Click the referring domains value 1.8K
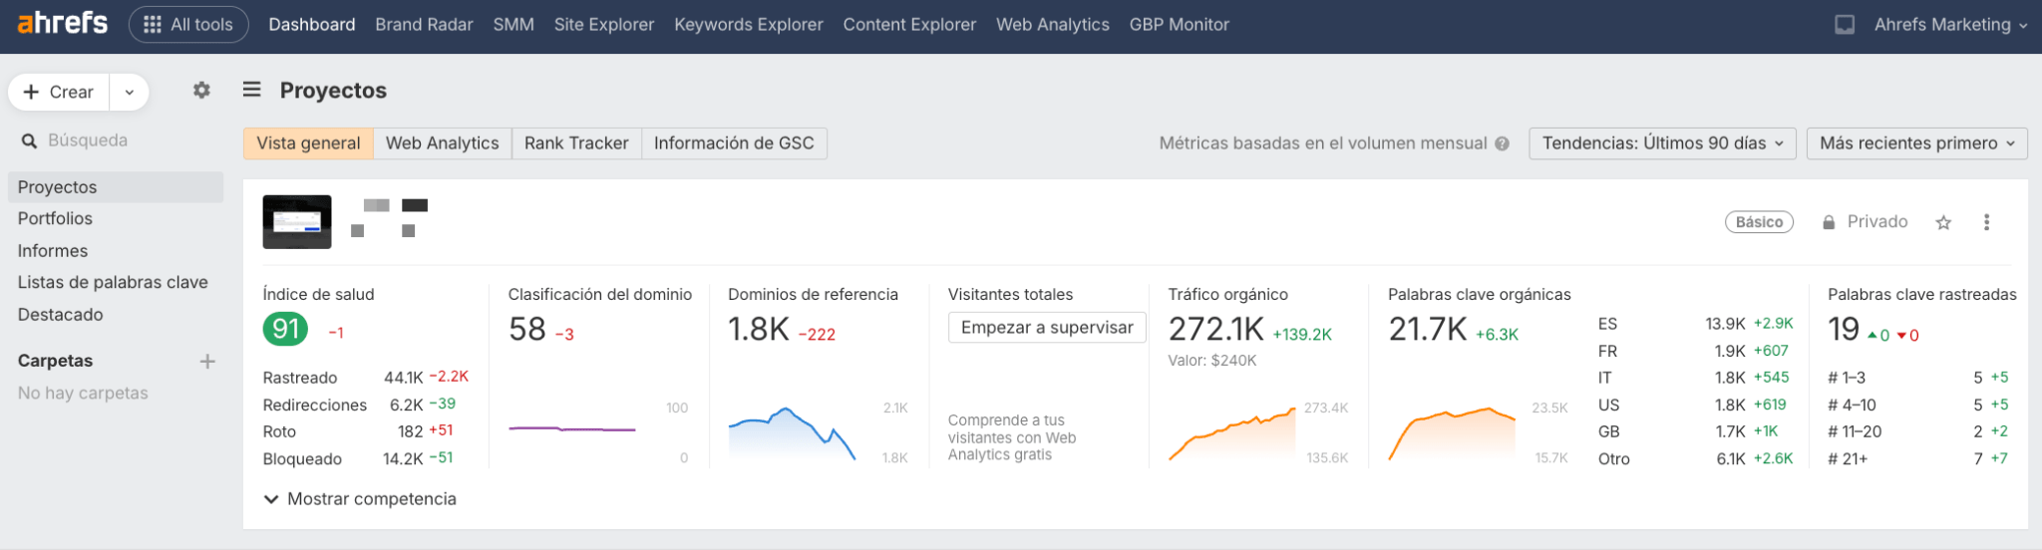The image size is (2042, 550). [759, 329]
